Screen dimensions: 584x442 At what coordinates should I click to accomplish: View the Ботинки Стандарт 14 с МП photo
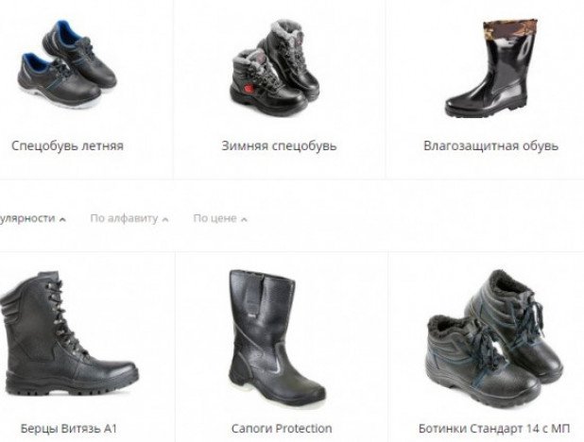pyautogui.click(x=494, y=338)
